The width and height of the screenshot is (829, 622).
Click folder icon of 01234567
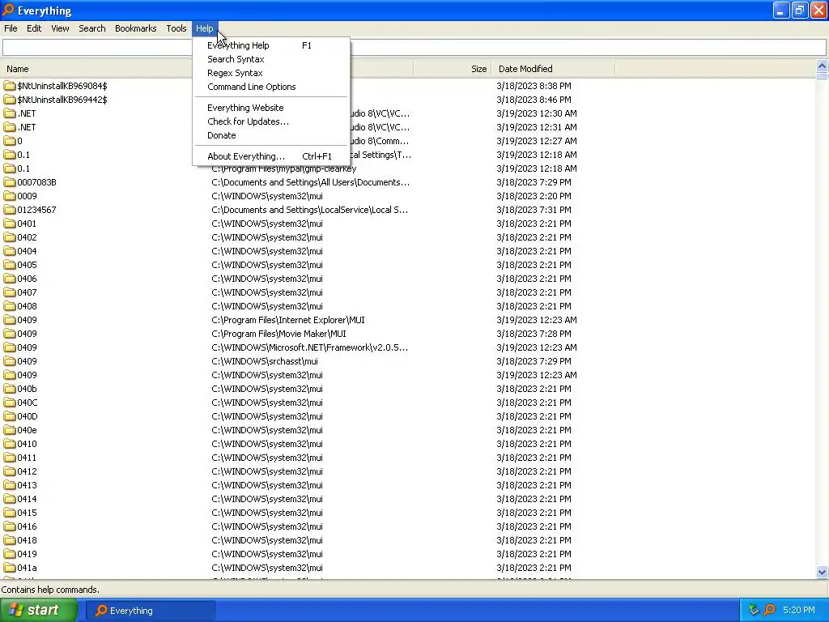coord(10,210)
